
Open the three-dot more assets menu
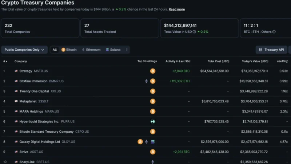(127, 50)
